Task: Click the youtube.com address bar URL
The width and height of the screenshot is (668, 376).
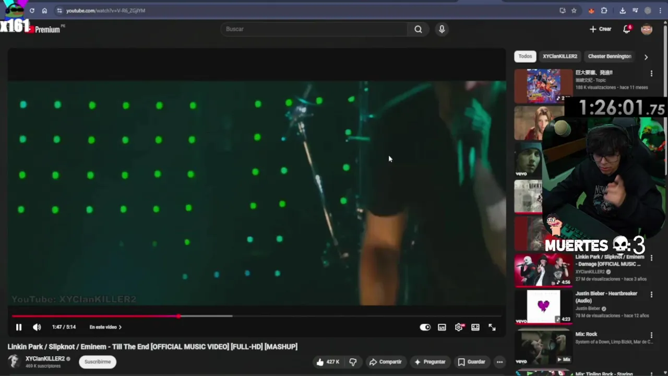Action: tap(106, 10)
